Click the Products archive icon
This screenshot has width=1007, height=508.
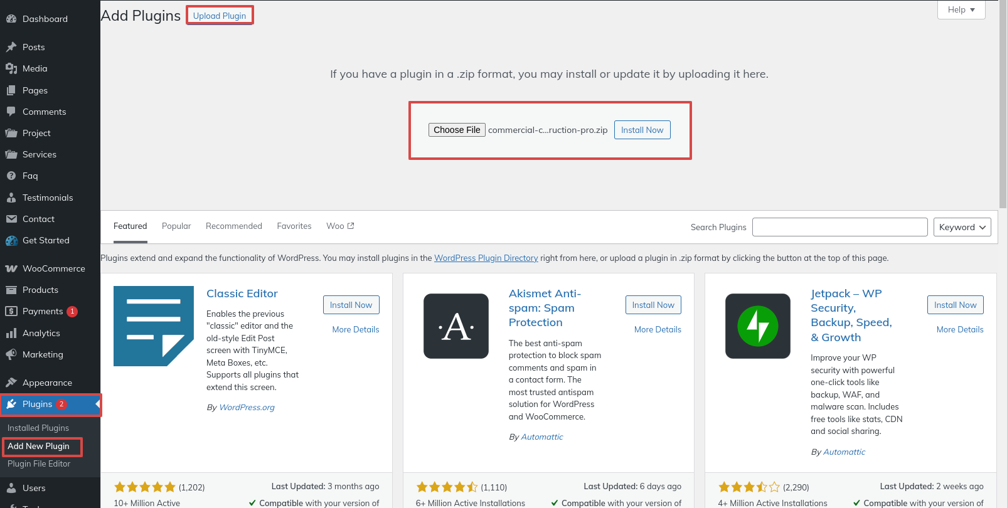[x=11, y=290]
